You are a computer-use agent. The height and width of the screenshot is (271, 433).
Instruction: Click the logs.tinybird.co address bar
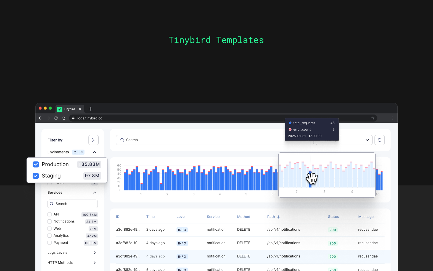pyautogui.click(x=223, y=118)
